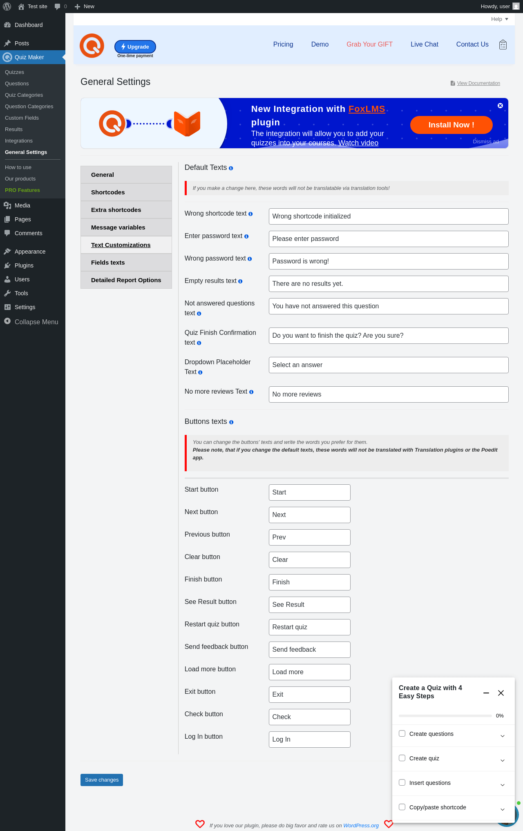Close the FoxLMS banner with X icon
The height and width of the screenshot is (831, 523).
[x=500, y=106]
